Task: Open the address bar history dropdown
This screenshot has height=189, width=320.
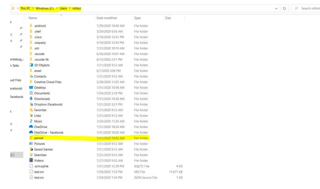Action: 276,8
